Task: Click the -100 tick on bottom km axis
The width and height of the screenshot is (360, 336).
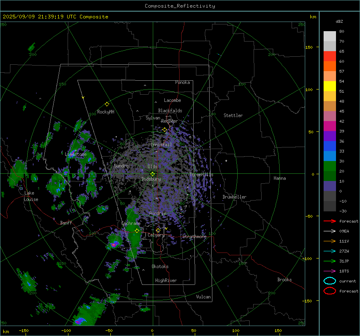Action: click(66, 330)
